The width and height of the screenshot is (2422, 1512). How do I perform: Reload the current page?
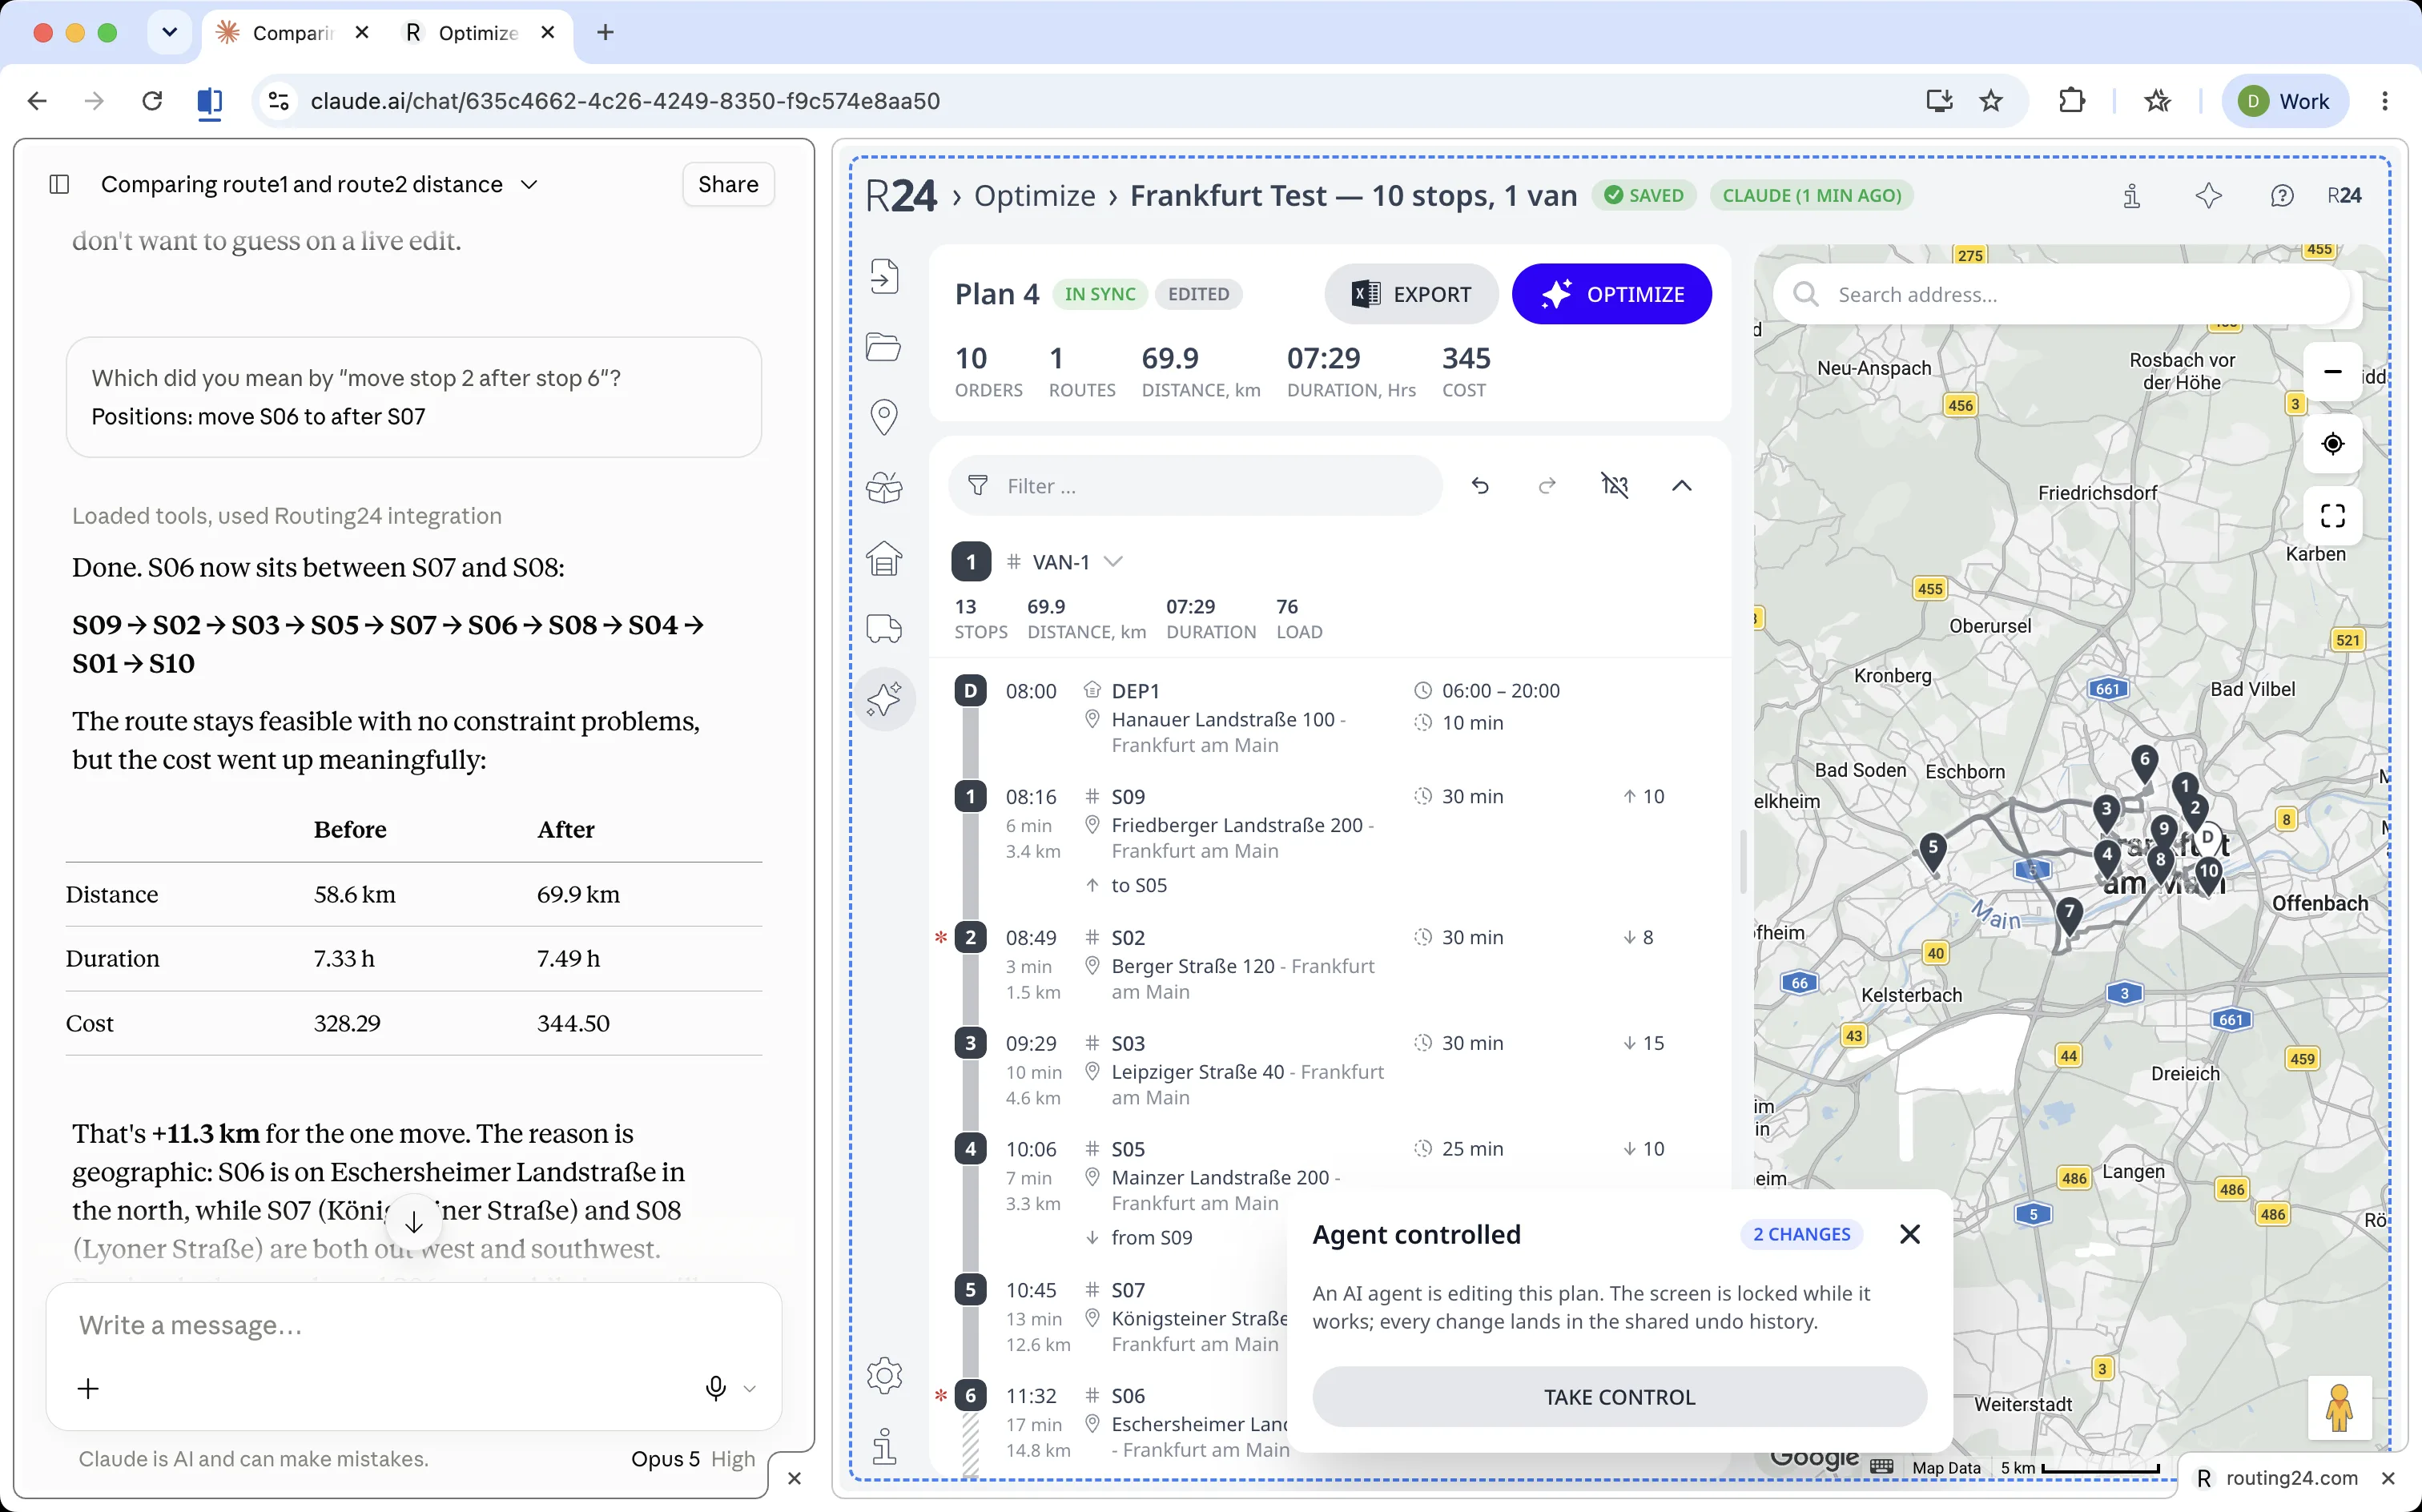152,101
